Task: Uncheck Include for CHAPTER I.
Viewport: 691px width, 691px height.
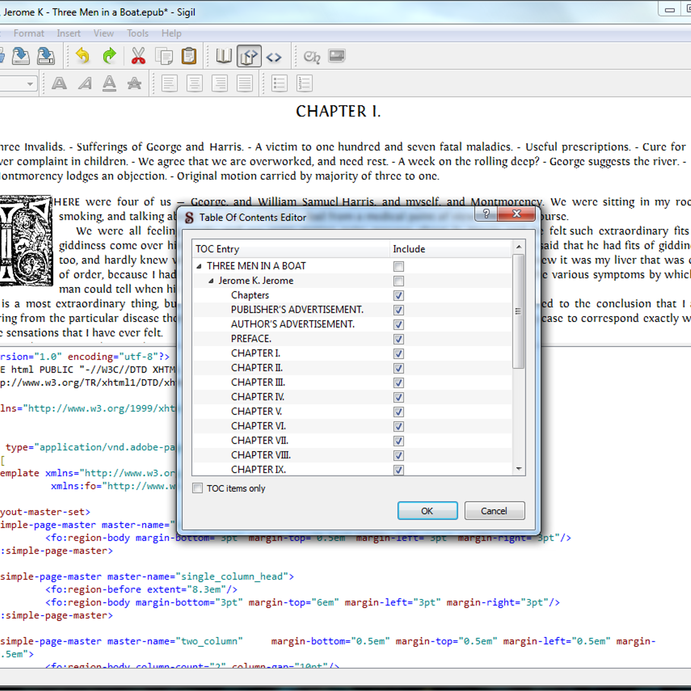Action: (x=399, y=354)
